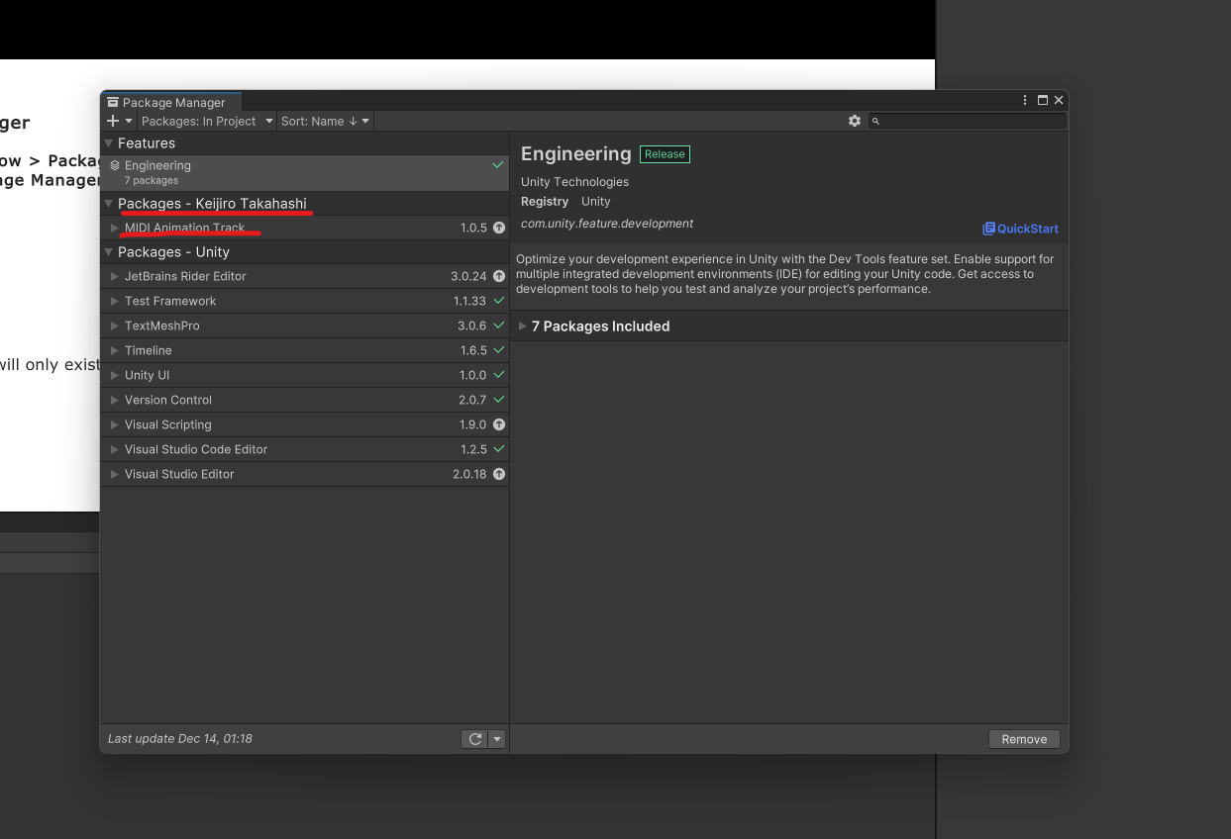Image resolution: width=1231 pixels, height=839 pixels.
Task: Refresh the package list
Action: point(474,739)
